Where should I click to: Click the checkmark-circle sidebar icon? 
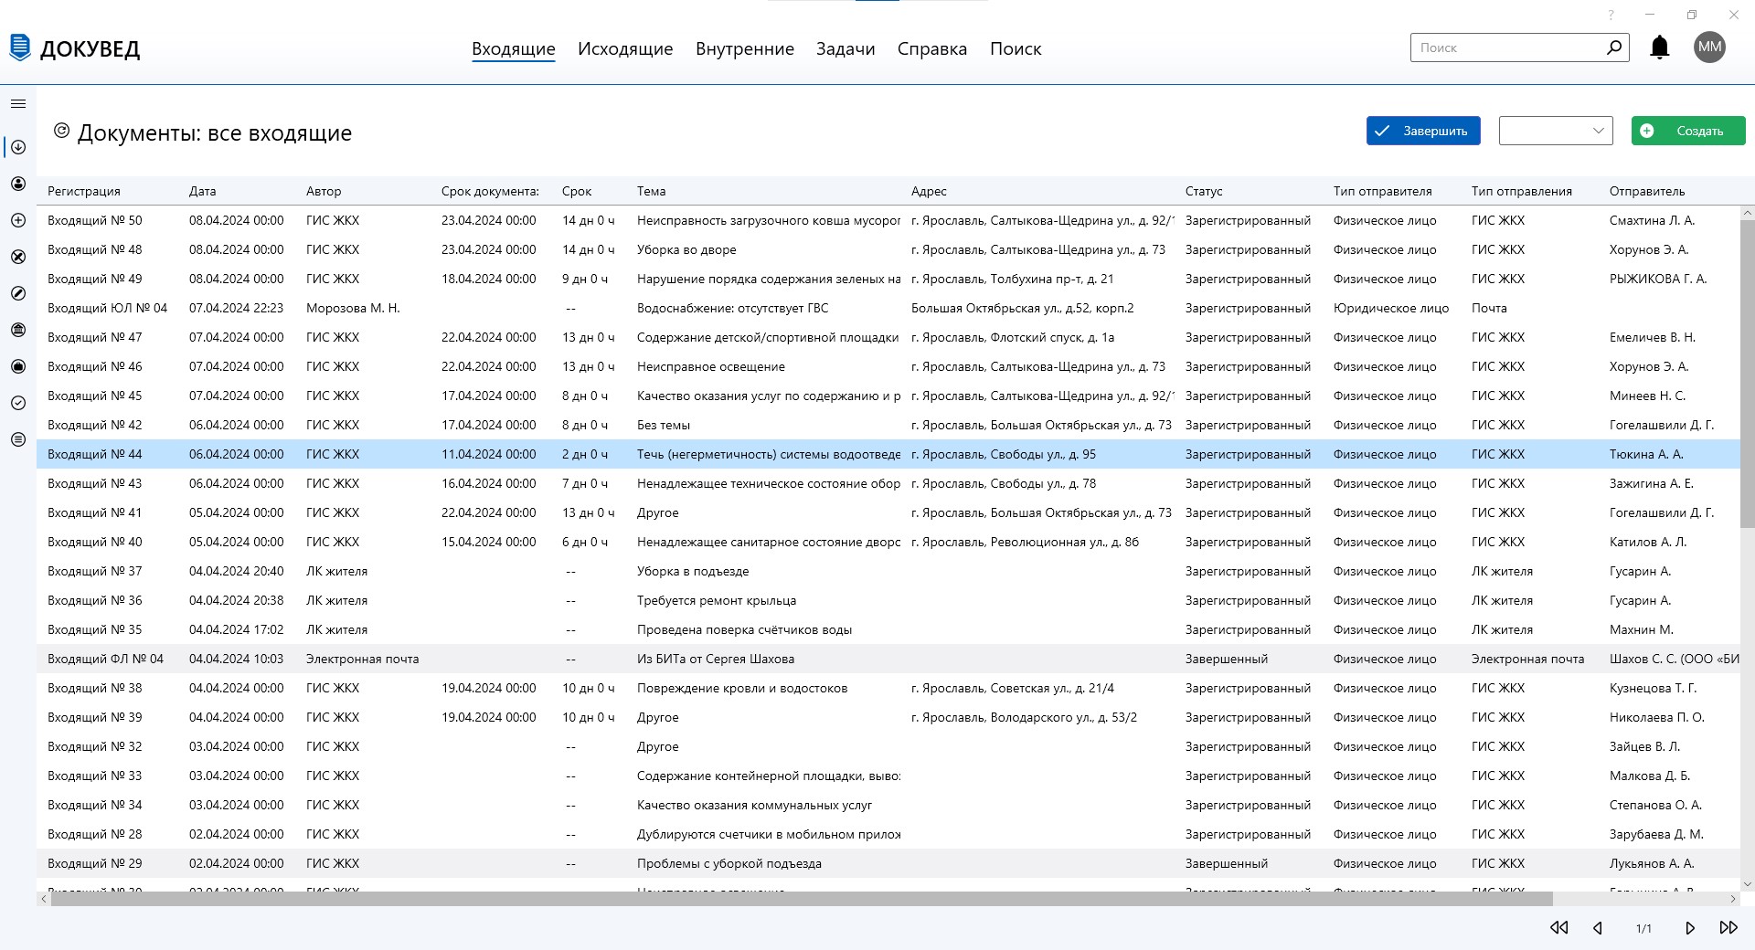pyautogui.click(x=17, y=403)
